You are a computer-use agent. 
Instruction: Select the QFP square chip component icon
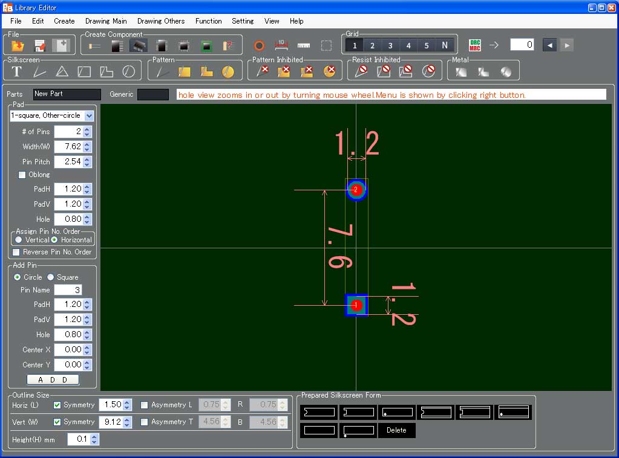pos(183,46)
